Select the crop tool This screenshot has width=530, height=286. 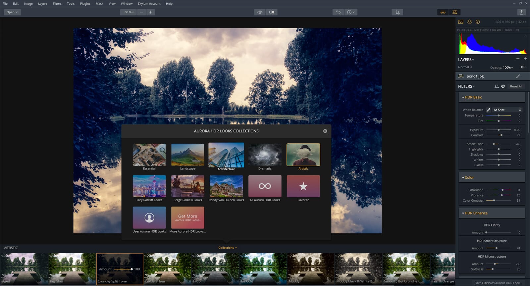[397, 12]
